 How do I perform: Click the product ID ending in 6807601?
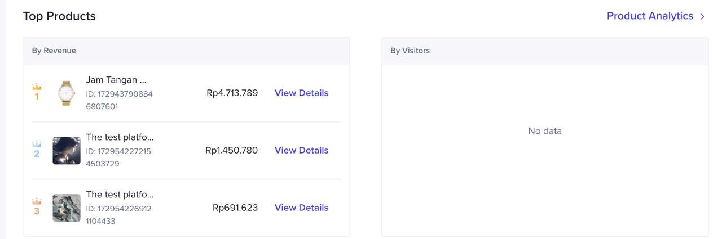tap(119, 100)
